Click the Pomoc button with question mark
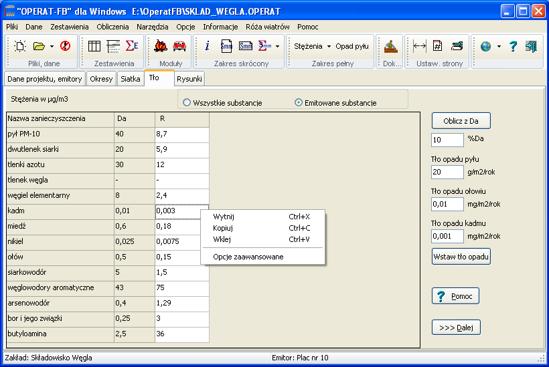549x367 pixels. pyautogui.click(x=455, y=296)
